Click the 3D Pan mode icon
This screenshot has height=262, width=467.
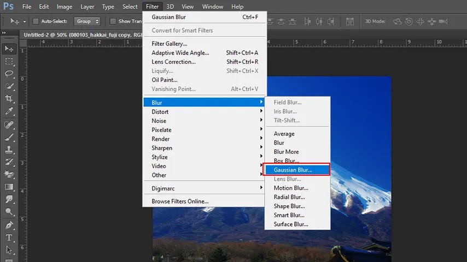pyautogui.click(x=420, y=21)
